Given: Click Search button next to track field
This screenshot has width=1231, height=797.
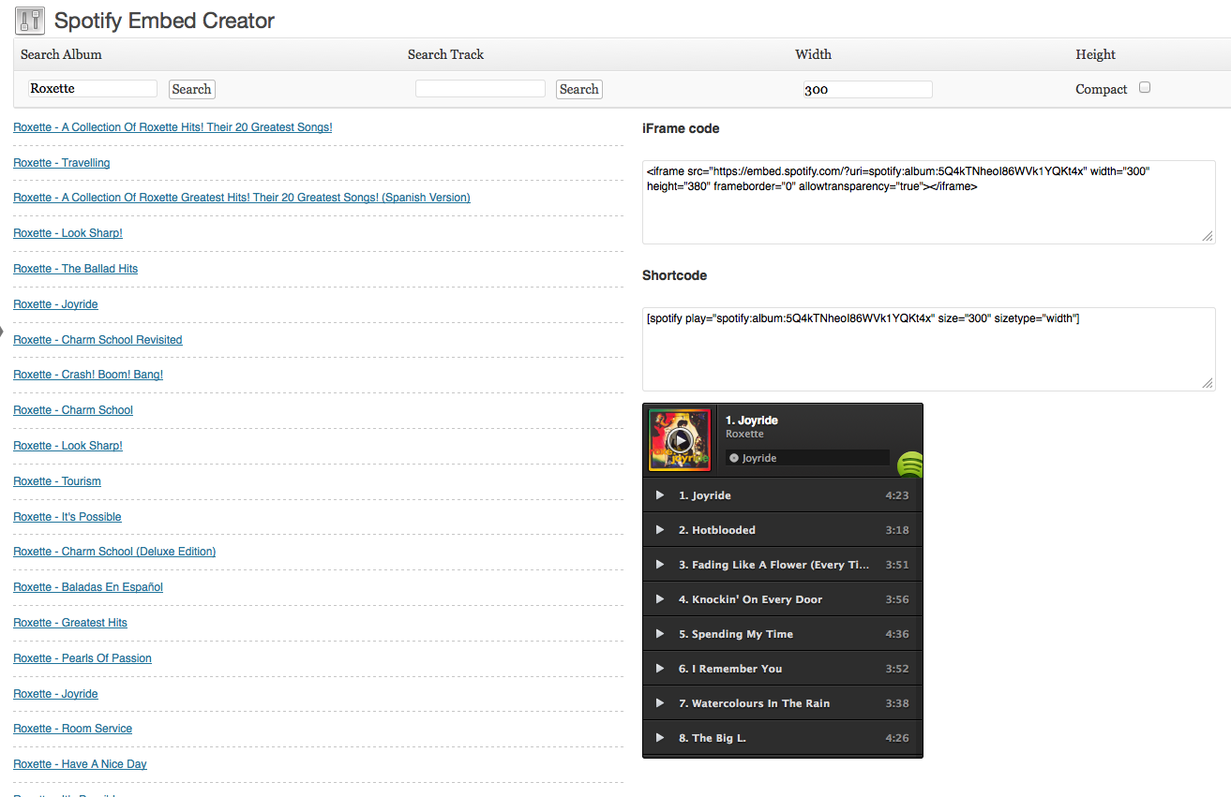Looking at the screenshot, I should (x=578, y=89).
